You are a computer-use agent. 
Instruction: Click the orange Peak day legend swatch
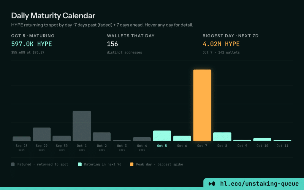[x=132, y=164]
